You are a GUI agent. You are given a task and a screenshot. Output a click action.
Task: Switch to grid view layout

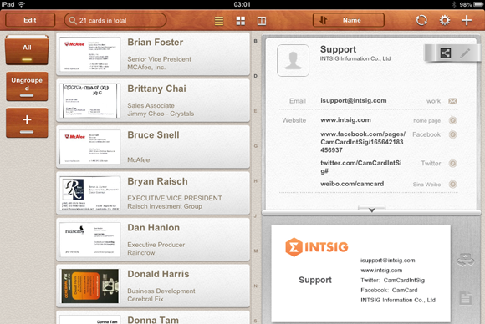240,21
